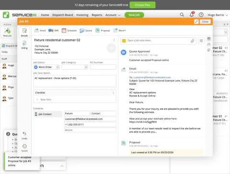Send job to Queue

point(86,31)
